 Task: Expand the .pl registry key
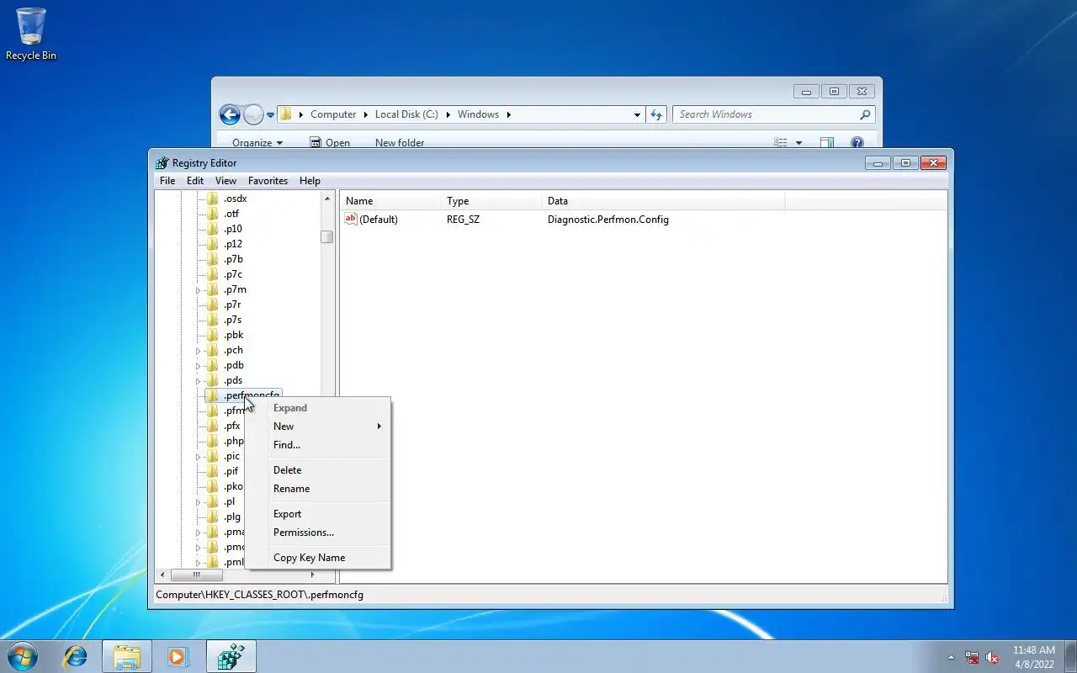199,502
